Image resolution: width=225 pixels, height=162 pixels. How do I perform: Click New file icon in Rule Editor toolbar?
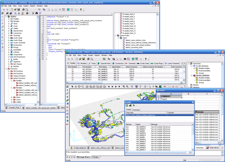coord(12,9)
